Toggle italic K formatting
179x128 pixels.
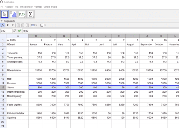click(x=12, y=25)
